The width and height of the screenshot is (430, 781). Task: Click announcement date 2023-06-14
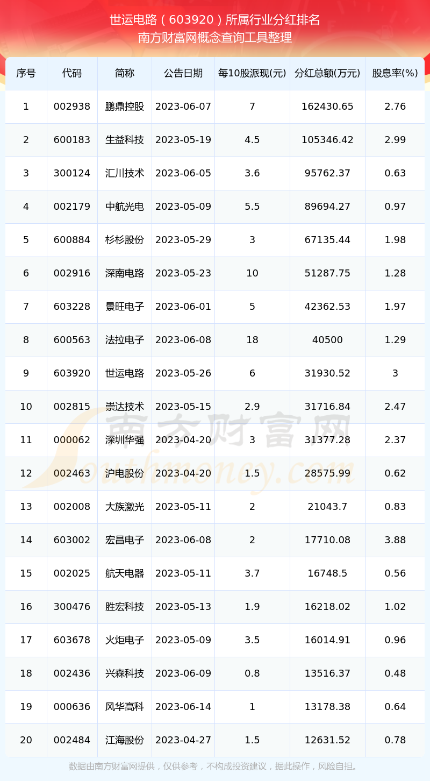coord(183,707)
